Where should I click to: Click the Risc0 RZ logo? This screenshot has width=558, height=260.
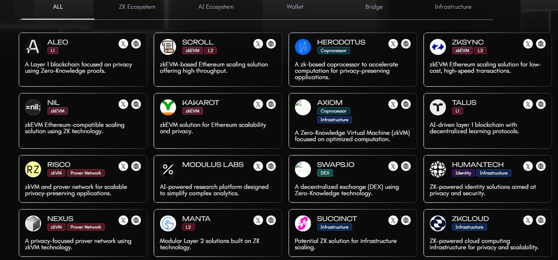[x=33, y=170]
